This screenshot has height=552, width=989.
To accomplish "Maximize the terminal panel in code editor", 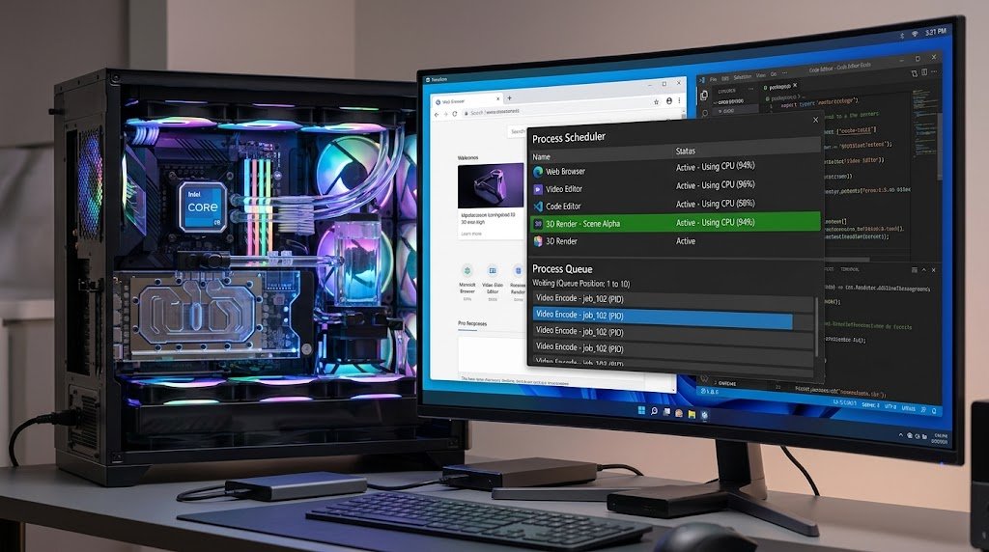I will pos(915,270).
